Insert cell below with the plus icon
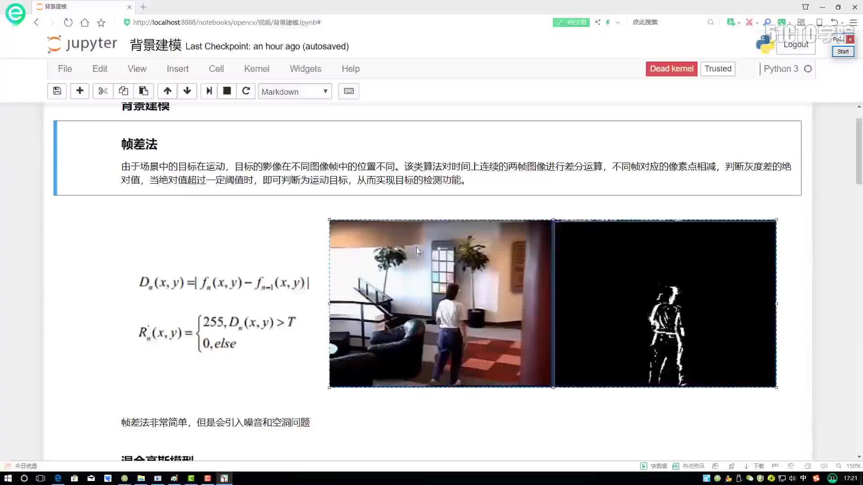The height and width of the screenshot is (485, 863). (x=80, y=91)
